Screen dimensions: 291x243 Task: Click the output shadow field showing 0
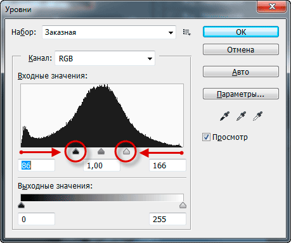tap(36, 219)
